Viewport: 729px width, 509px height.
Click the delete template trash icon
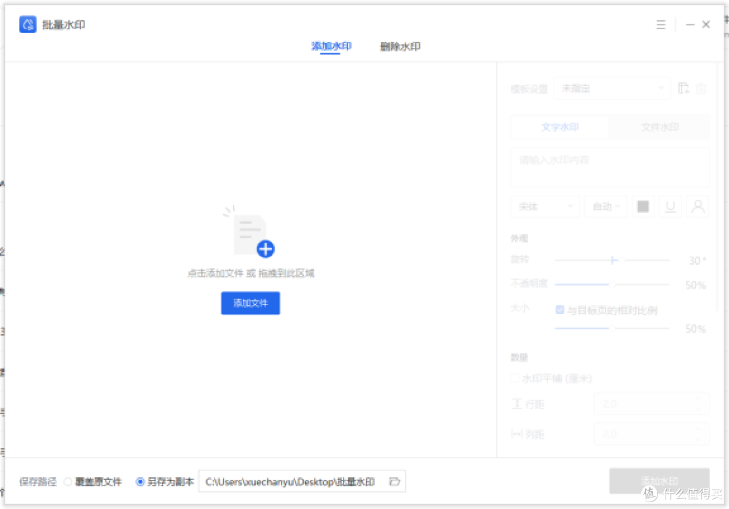[701, 88]
